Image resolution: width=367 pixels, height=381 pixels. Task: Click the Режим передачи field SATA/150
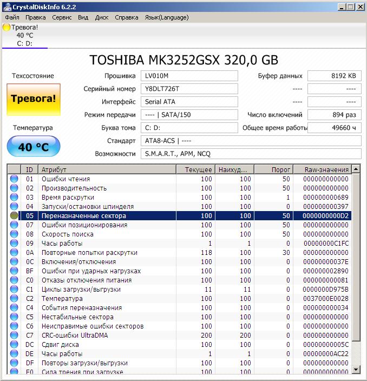[189, 115]
